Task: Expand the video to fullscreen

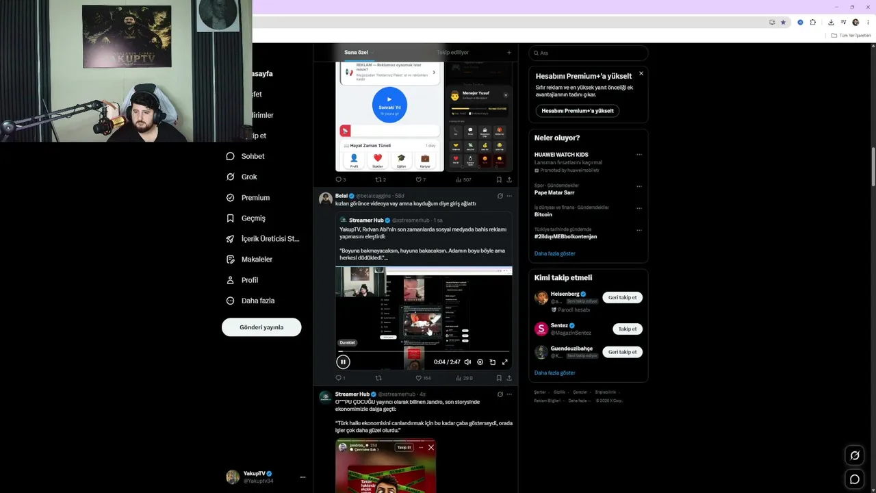Action: [x=505, y=362]
